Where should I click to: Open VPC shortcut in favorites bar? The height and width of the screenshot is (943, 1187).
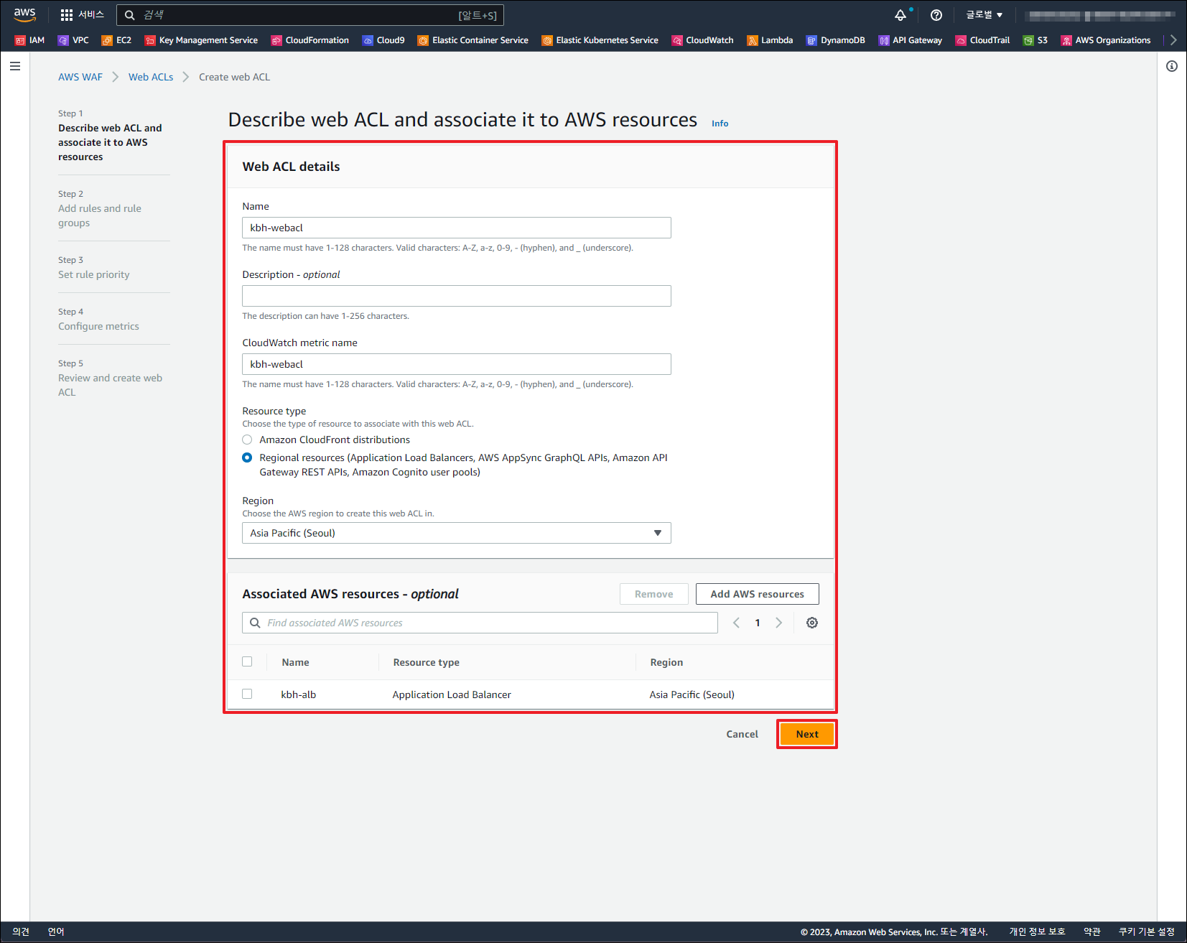[73, 40]
